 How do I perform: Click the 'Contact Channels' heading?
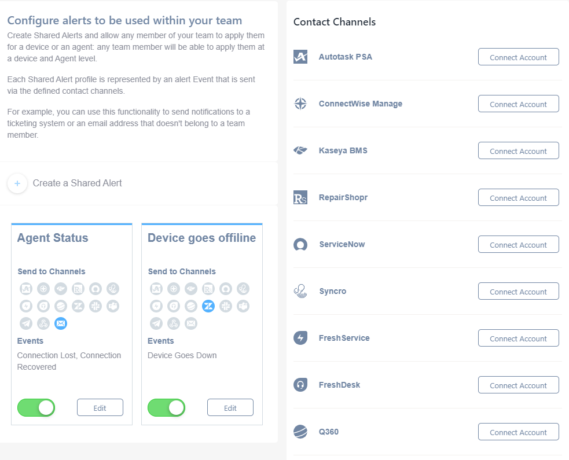click(335, 22)
